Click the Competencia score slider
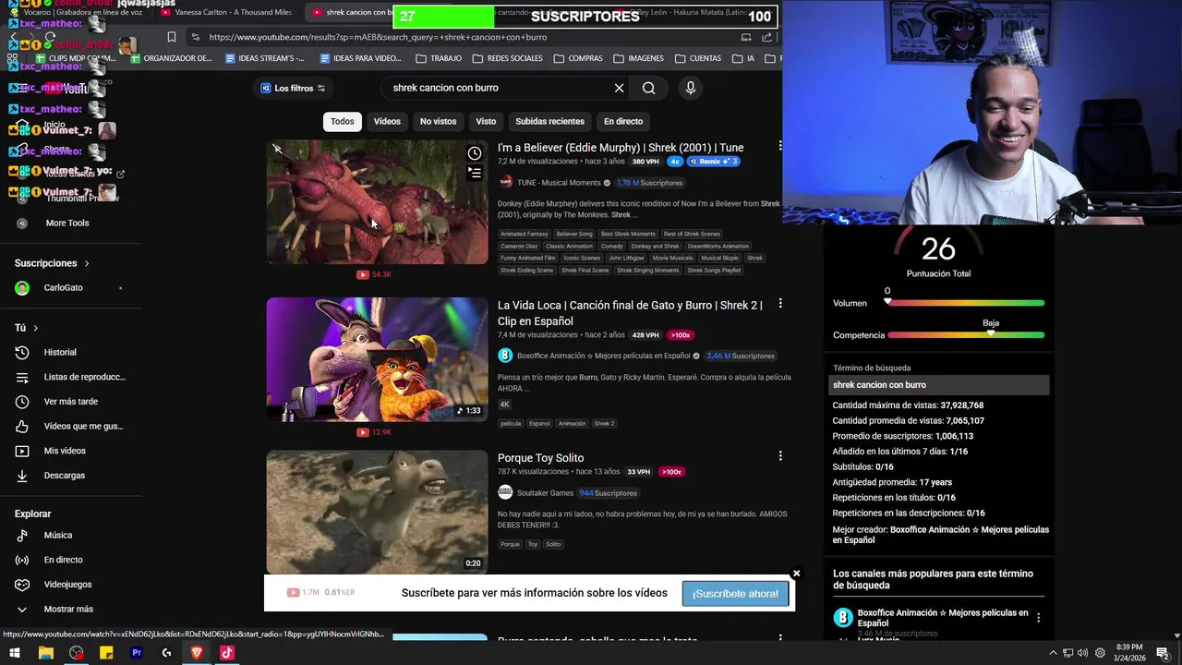1182x665 pixels. [x=966, y=334]
